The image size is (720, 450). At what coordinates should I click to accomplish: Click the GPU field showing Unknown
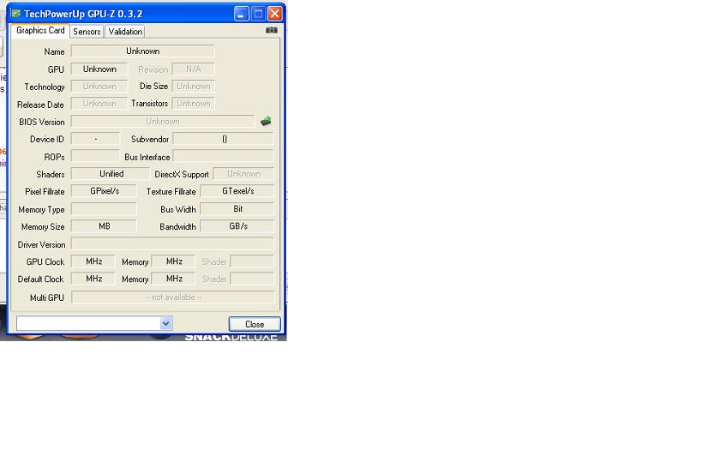pos(99,69)
